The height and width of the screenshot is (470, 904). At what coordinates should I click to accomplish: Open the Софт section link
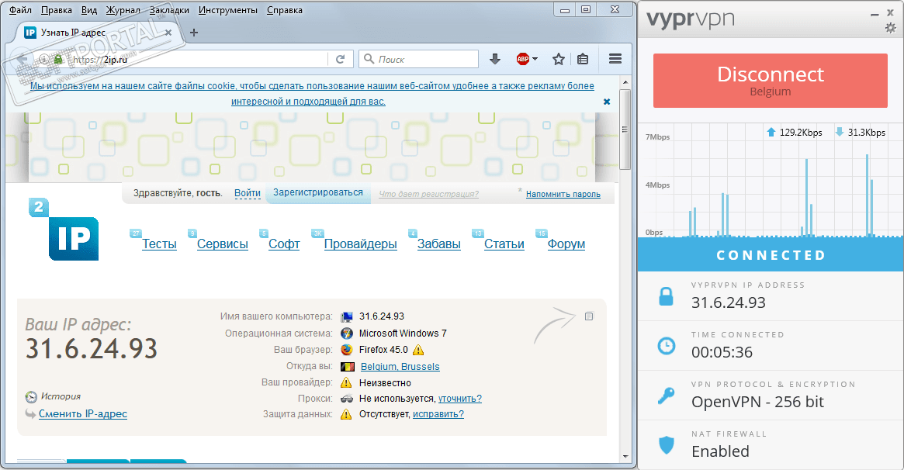tap(284, 244)
